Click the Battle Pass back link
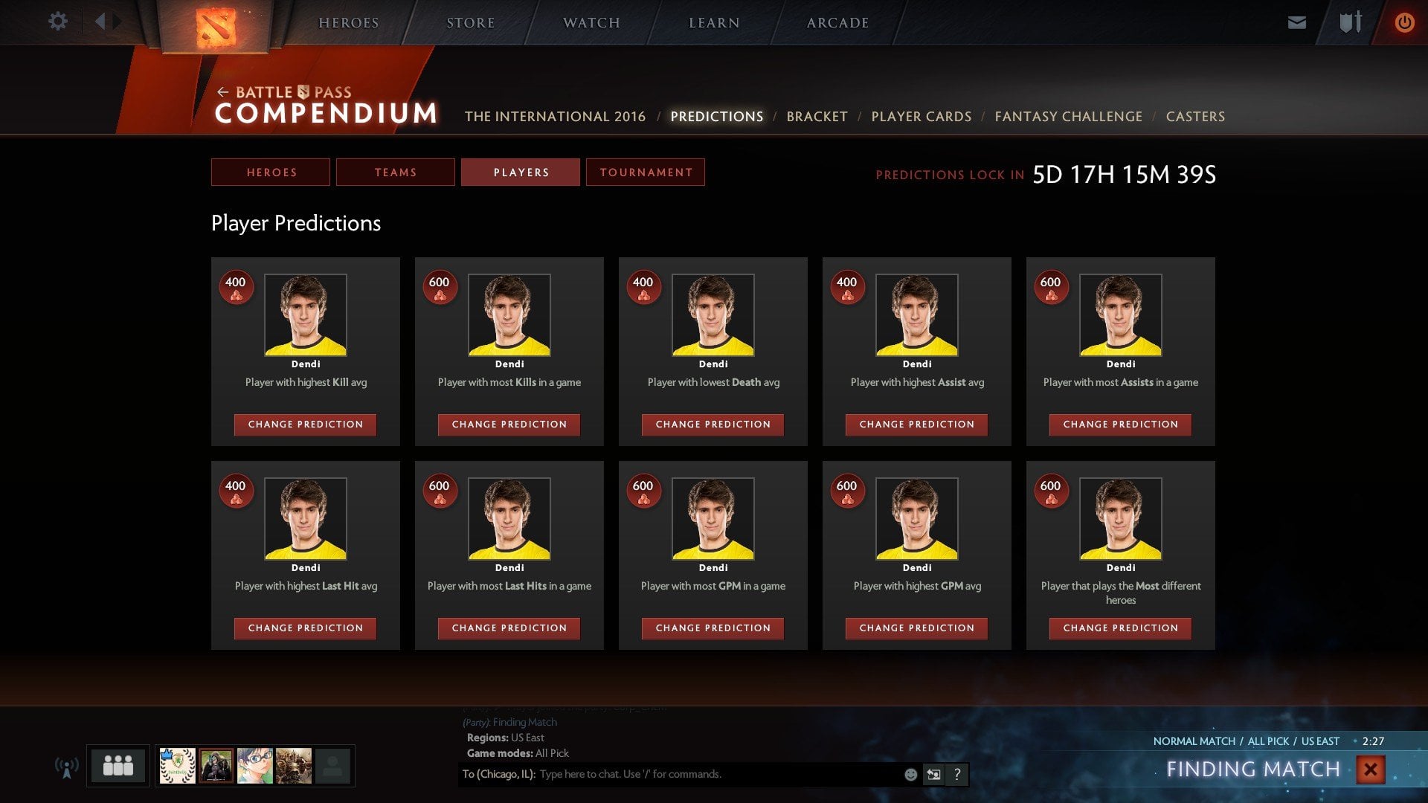The width and height of the screenshot is (1428, 803). [284, 92]
